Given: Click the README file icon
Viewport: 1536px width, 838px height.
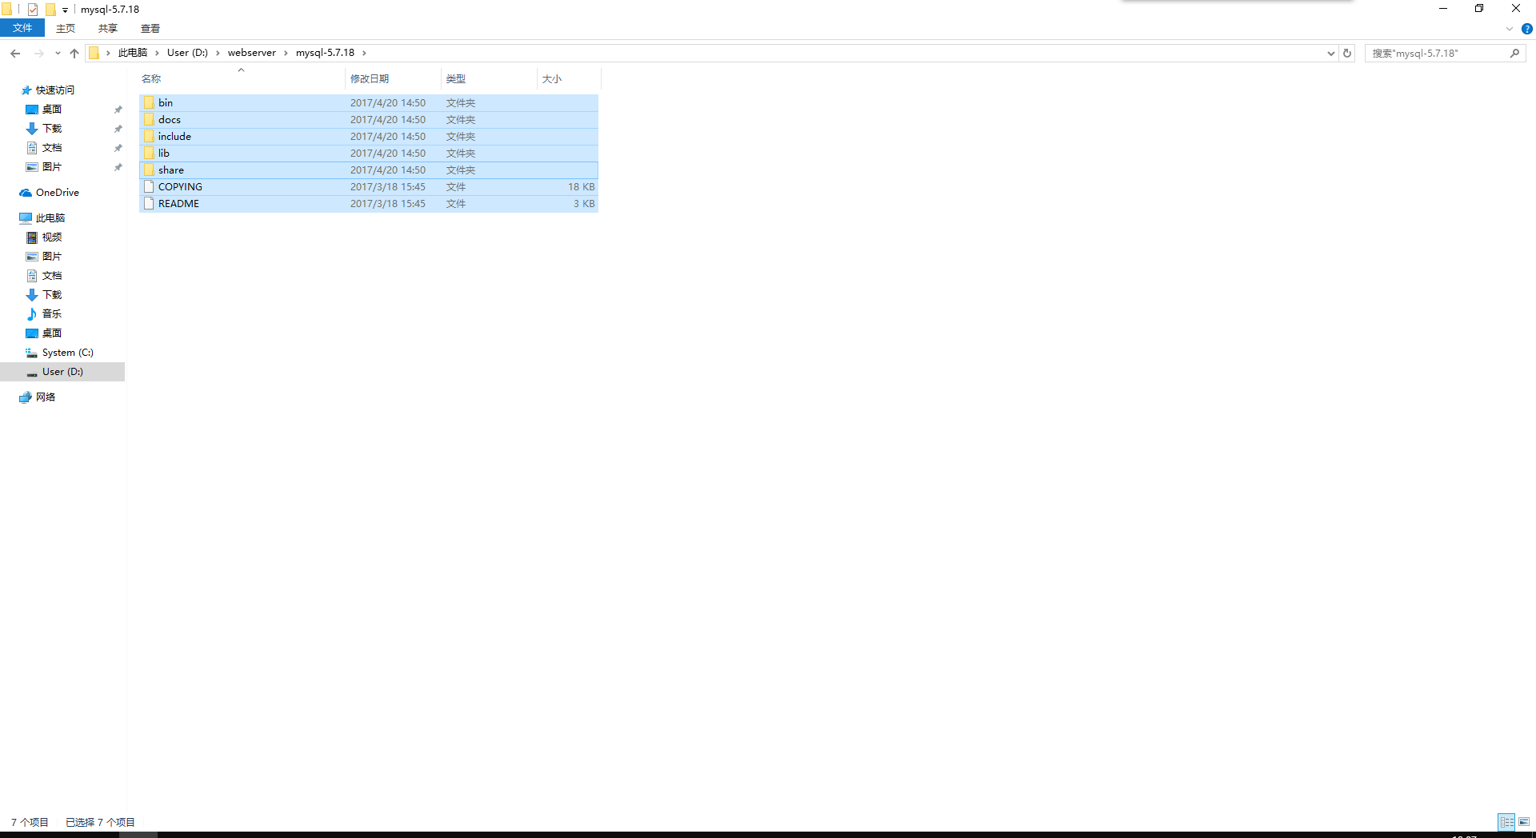Looking at the screenshot, I should click(149, 203).
